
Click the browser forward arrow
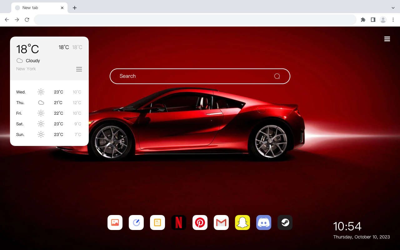click(x=17, y=20)
